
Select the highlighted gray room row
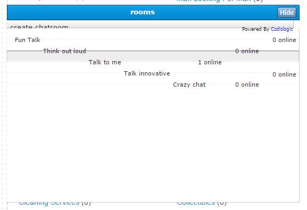(x=153, y=56)
